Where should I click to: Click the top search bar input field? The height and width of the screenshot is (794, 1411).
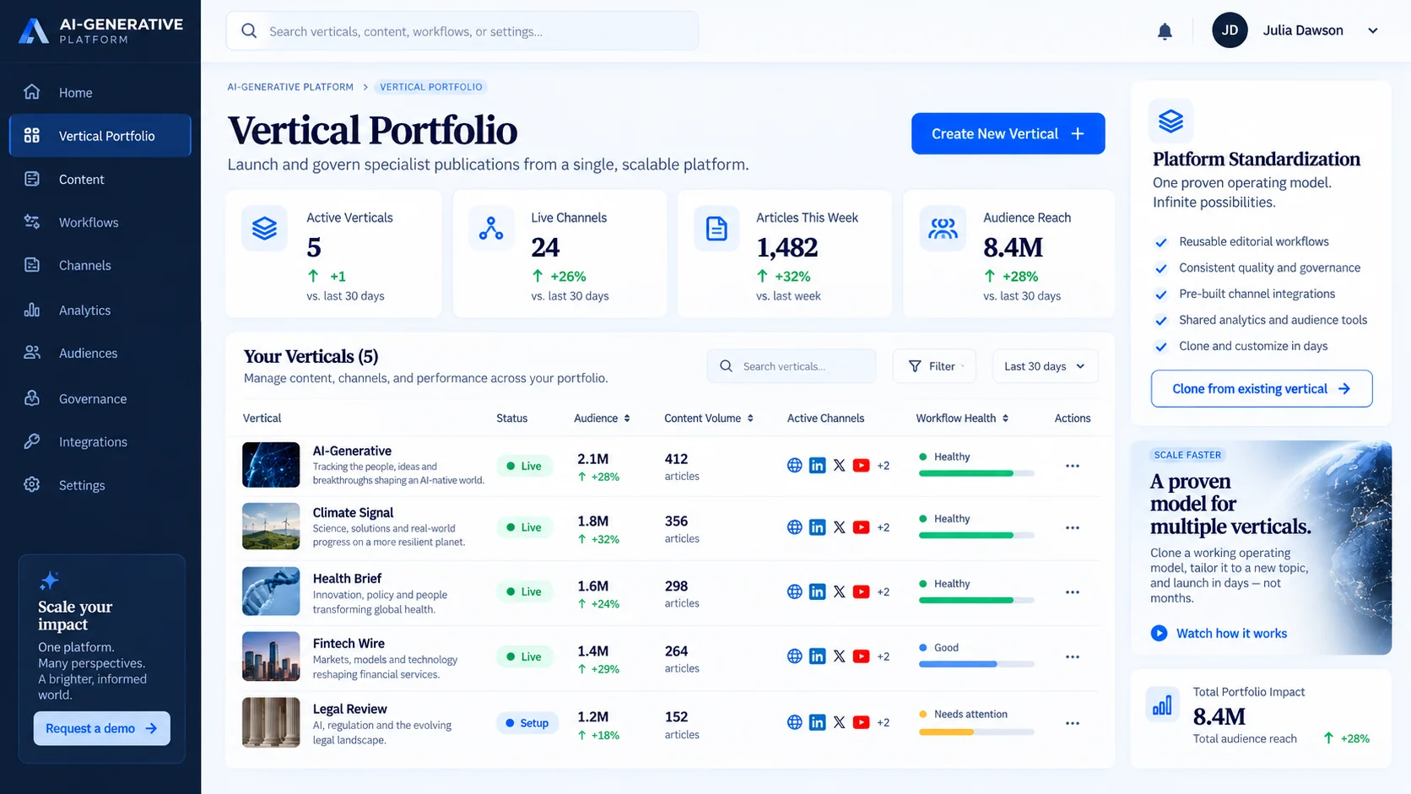tap(462, 31)
